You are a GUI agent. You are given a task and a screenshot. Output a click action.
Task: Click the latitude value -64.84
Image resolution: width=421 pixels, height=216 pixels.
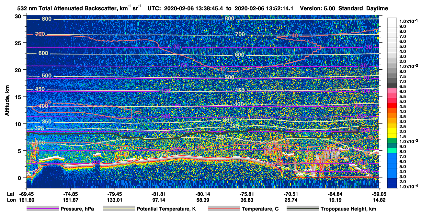(335, 194)
